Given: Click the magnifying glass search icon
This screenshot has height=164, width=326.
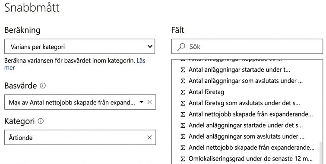Looking at the screenshot, I should pos(181,47).
